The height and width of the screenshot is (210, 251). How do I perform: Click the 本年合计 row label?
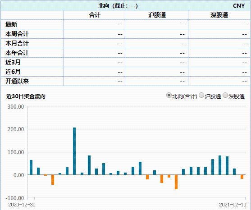[17, 53]
